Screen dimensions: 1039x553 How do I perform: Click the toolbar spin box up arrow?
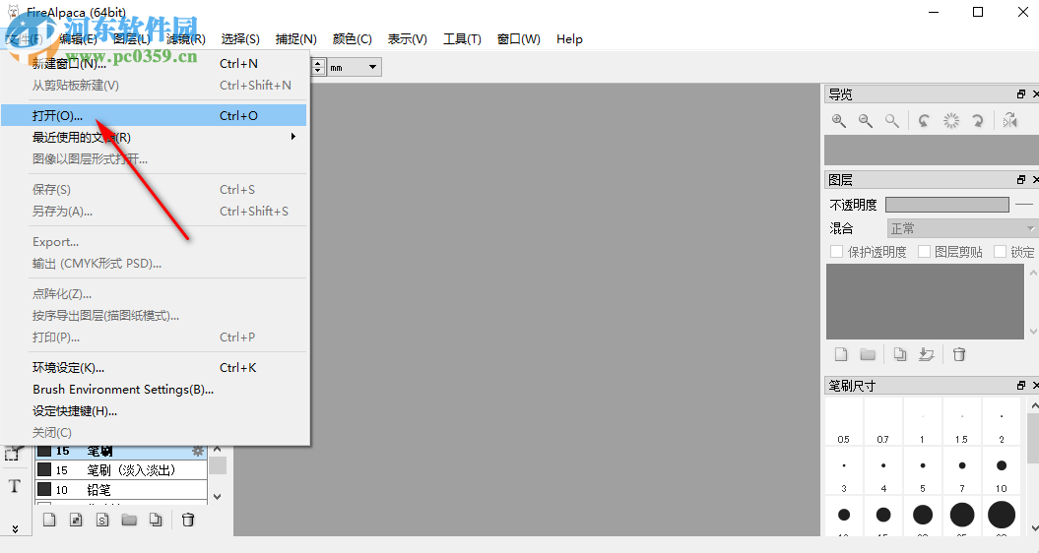(x=318, y=63)
